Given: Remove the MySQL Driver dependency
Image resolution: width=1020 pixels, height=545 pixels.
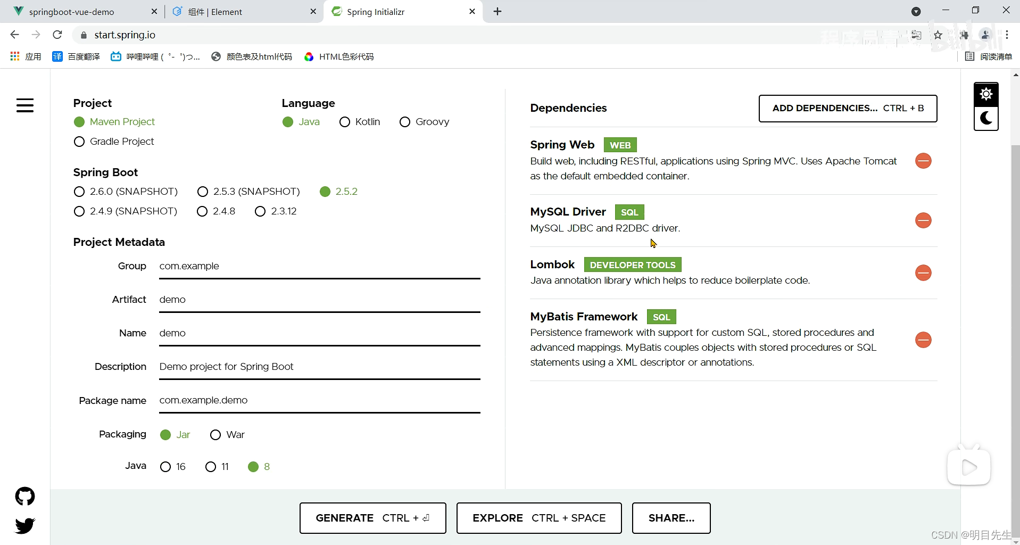Looking at the screenshot, I should (923, 220).
